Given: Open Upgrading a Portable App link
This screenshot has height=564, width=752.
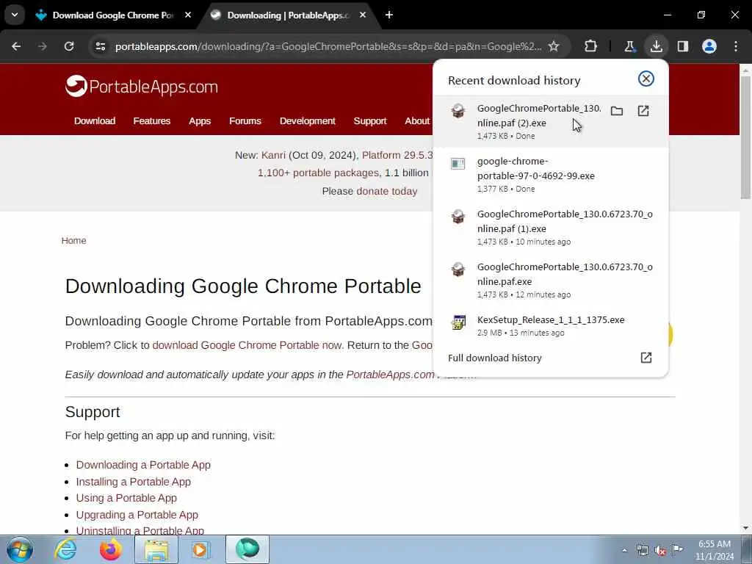Looking at the screenshot, I should pyautogui.click(x=137, y=515).
